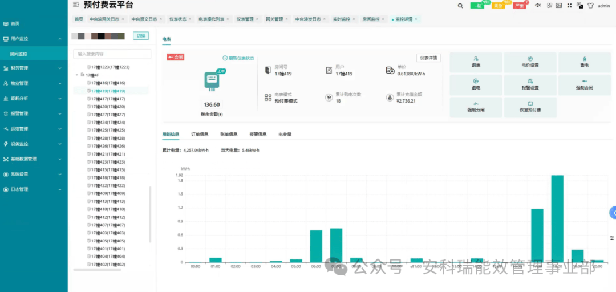The image size is (616, 292).
Task: Expand the 财务管理 sidebar menu
Action: click(33, 68)
